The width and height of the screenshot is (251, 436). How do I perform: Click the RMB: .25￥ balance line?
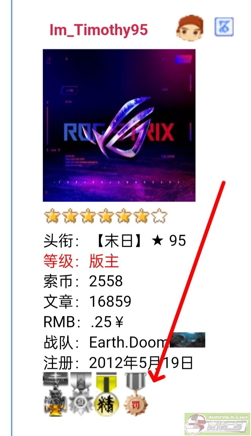pyautogui.click(x=83, y=322)
